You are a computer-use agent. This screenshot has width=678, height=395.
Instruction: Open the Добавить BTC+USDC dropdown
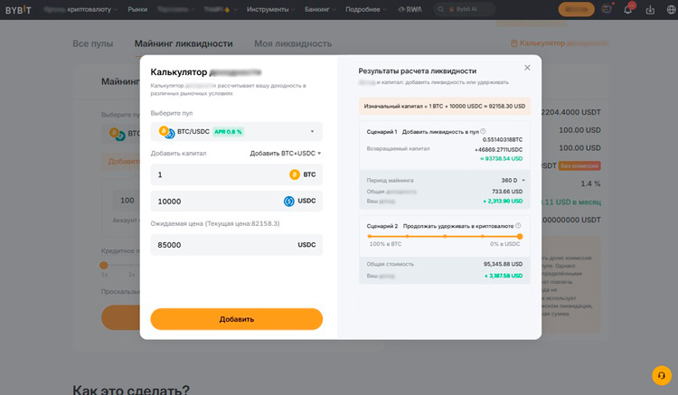[286, 153]
